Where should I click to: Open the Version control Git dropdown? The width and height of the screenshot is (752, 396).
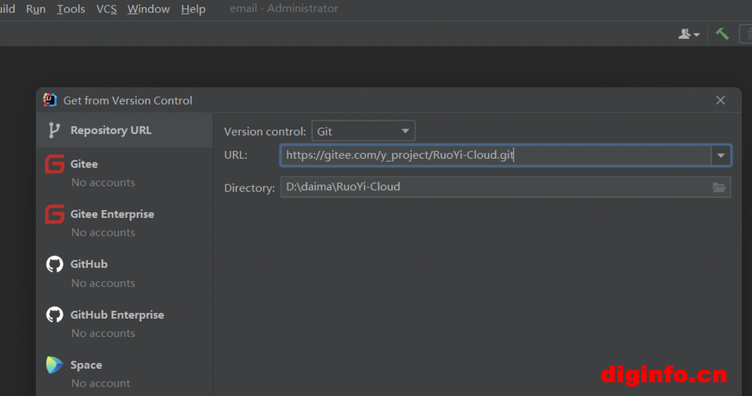(x=363, y=131)
